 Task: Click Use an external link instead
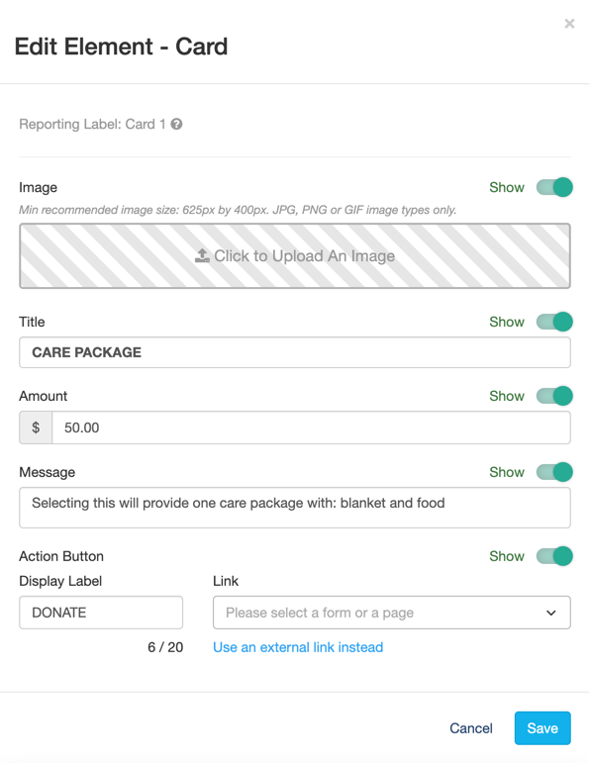298,647
